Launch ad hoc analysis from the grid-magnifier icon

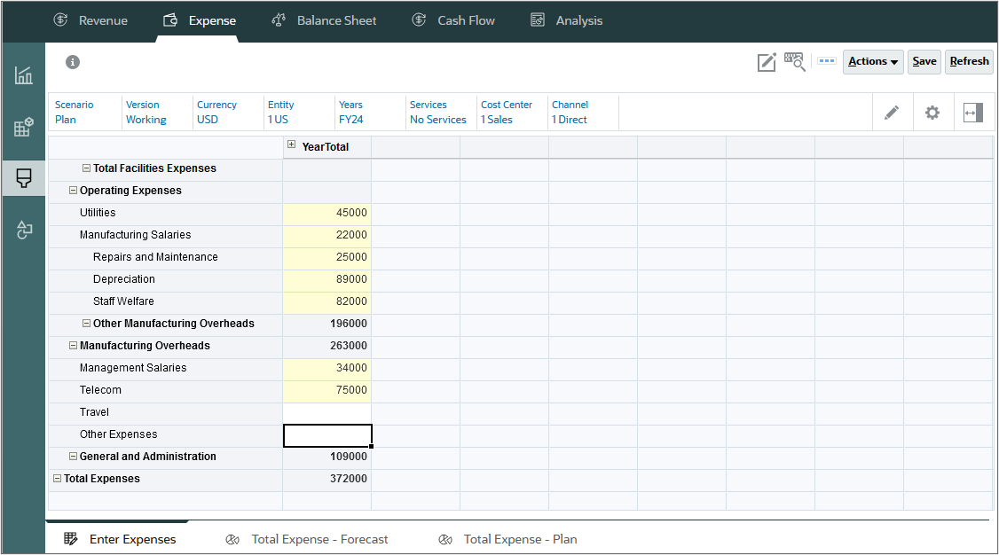point(794,61)
